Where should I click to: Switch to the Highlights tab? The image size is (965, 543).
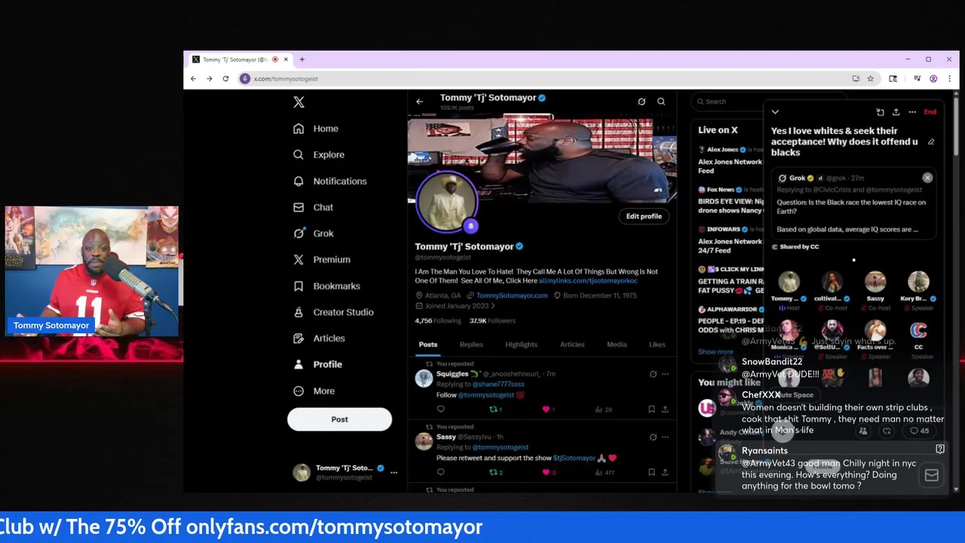(x=521, y=345)
